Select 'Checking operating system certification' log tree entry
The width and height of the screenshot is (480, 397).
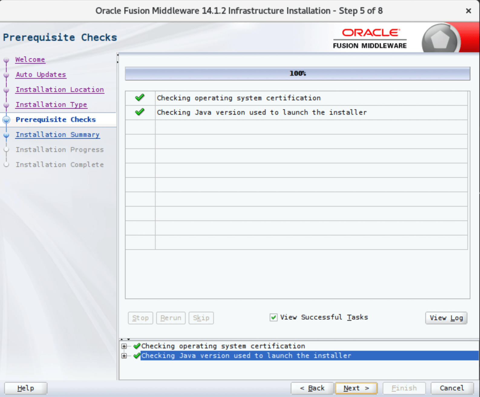click(x=223, y=346)
